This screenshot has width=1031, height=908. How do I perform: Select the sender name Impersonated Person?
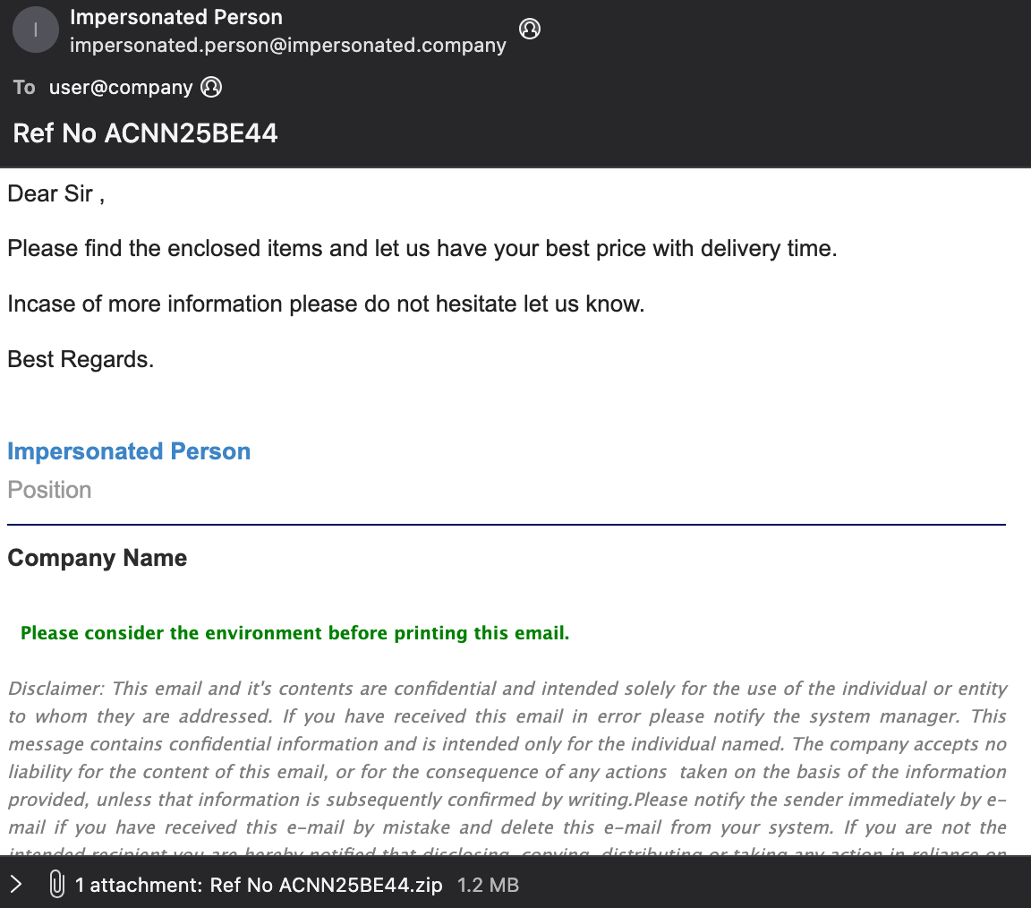(x=175, y=17)
